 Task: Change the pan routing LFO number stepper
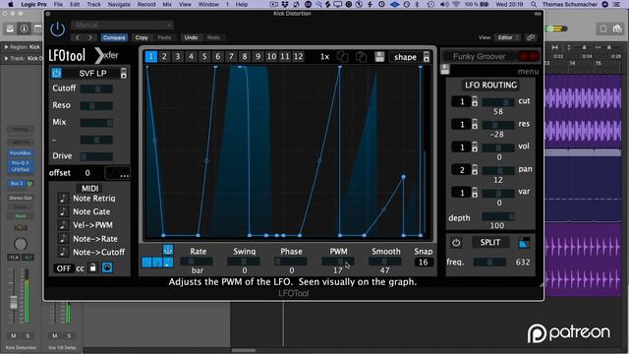pyautogui.click(x=475, y=170)
